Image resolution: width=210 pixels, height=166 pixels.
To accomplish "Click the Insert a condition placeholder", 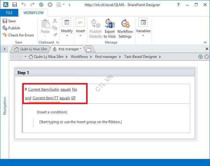I will click(x=52, y=112).
